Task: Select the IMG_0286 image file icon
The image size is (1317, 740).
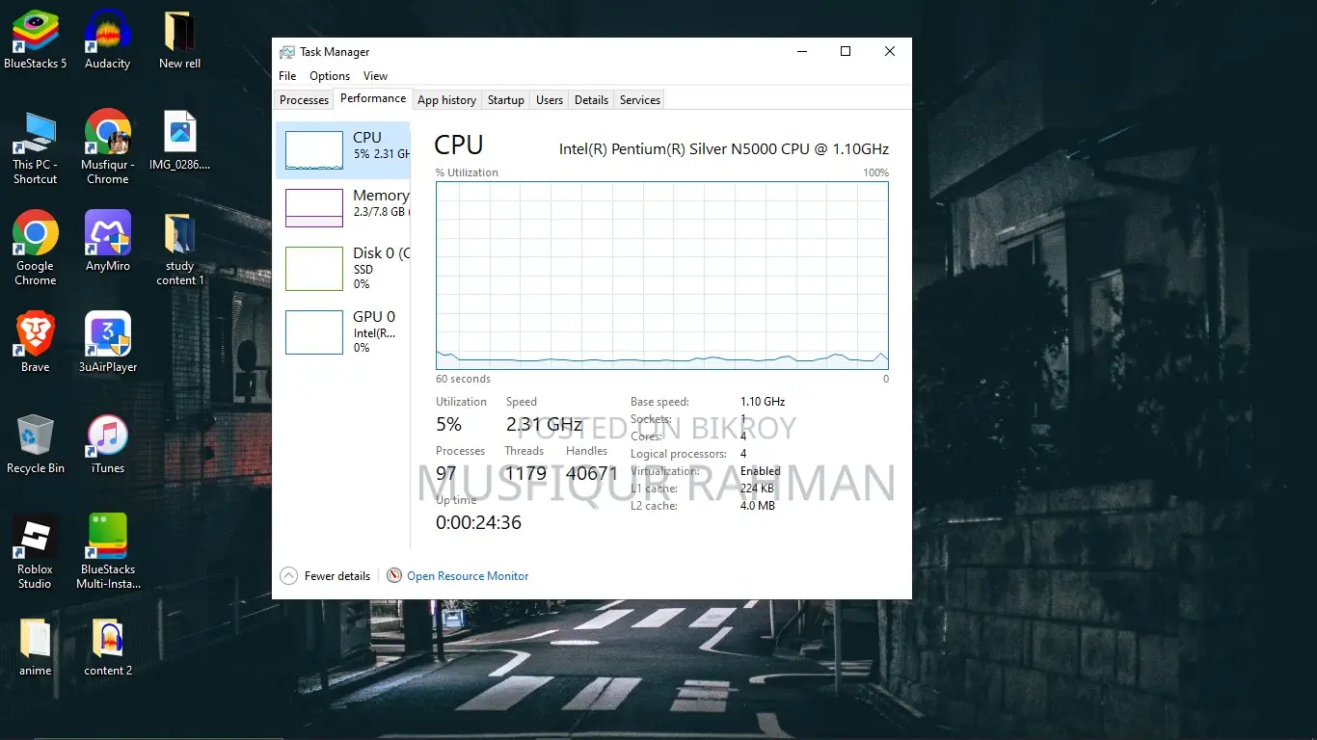Action: [x=180, y=141]
